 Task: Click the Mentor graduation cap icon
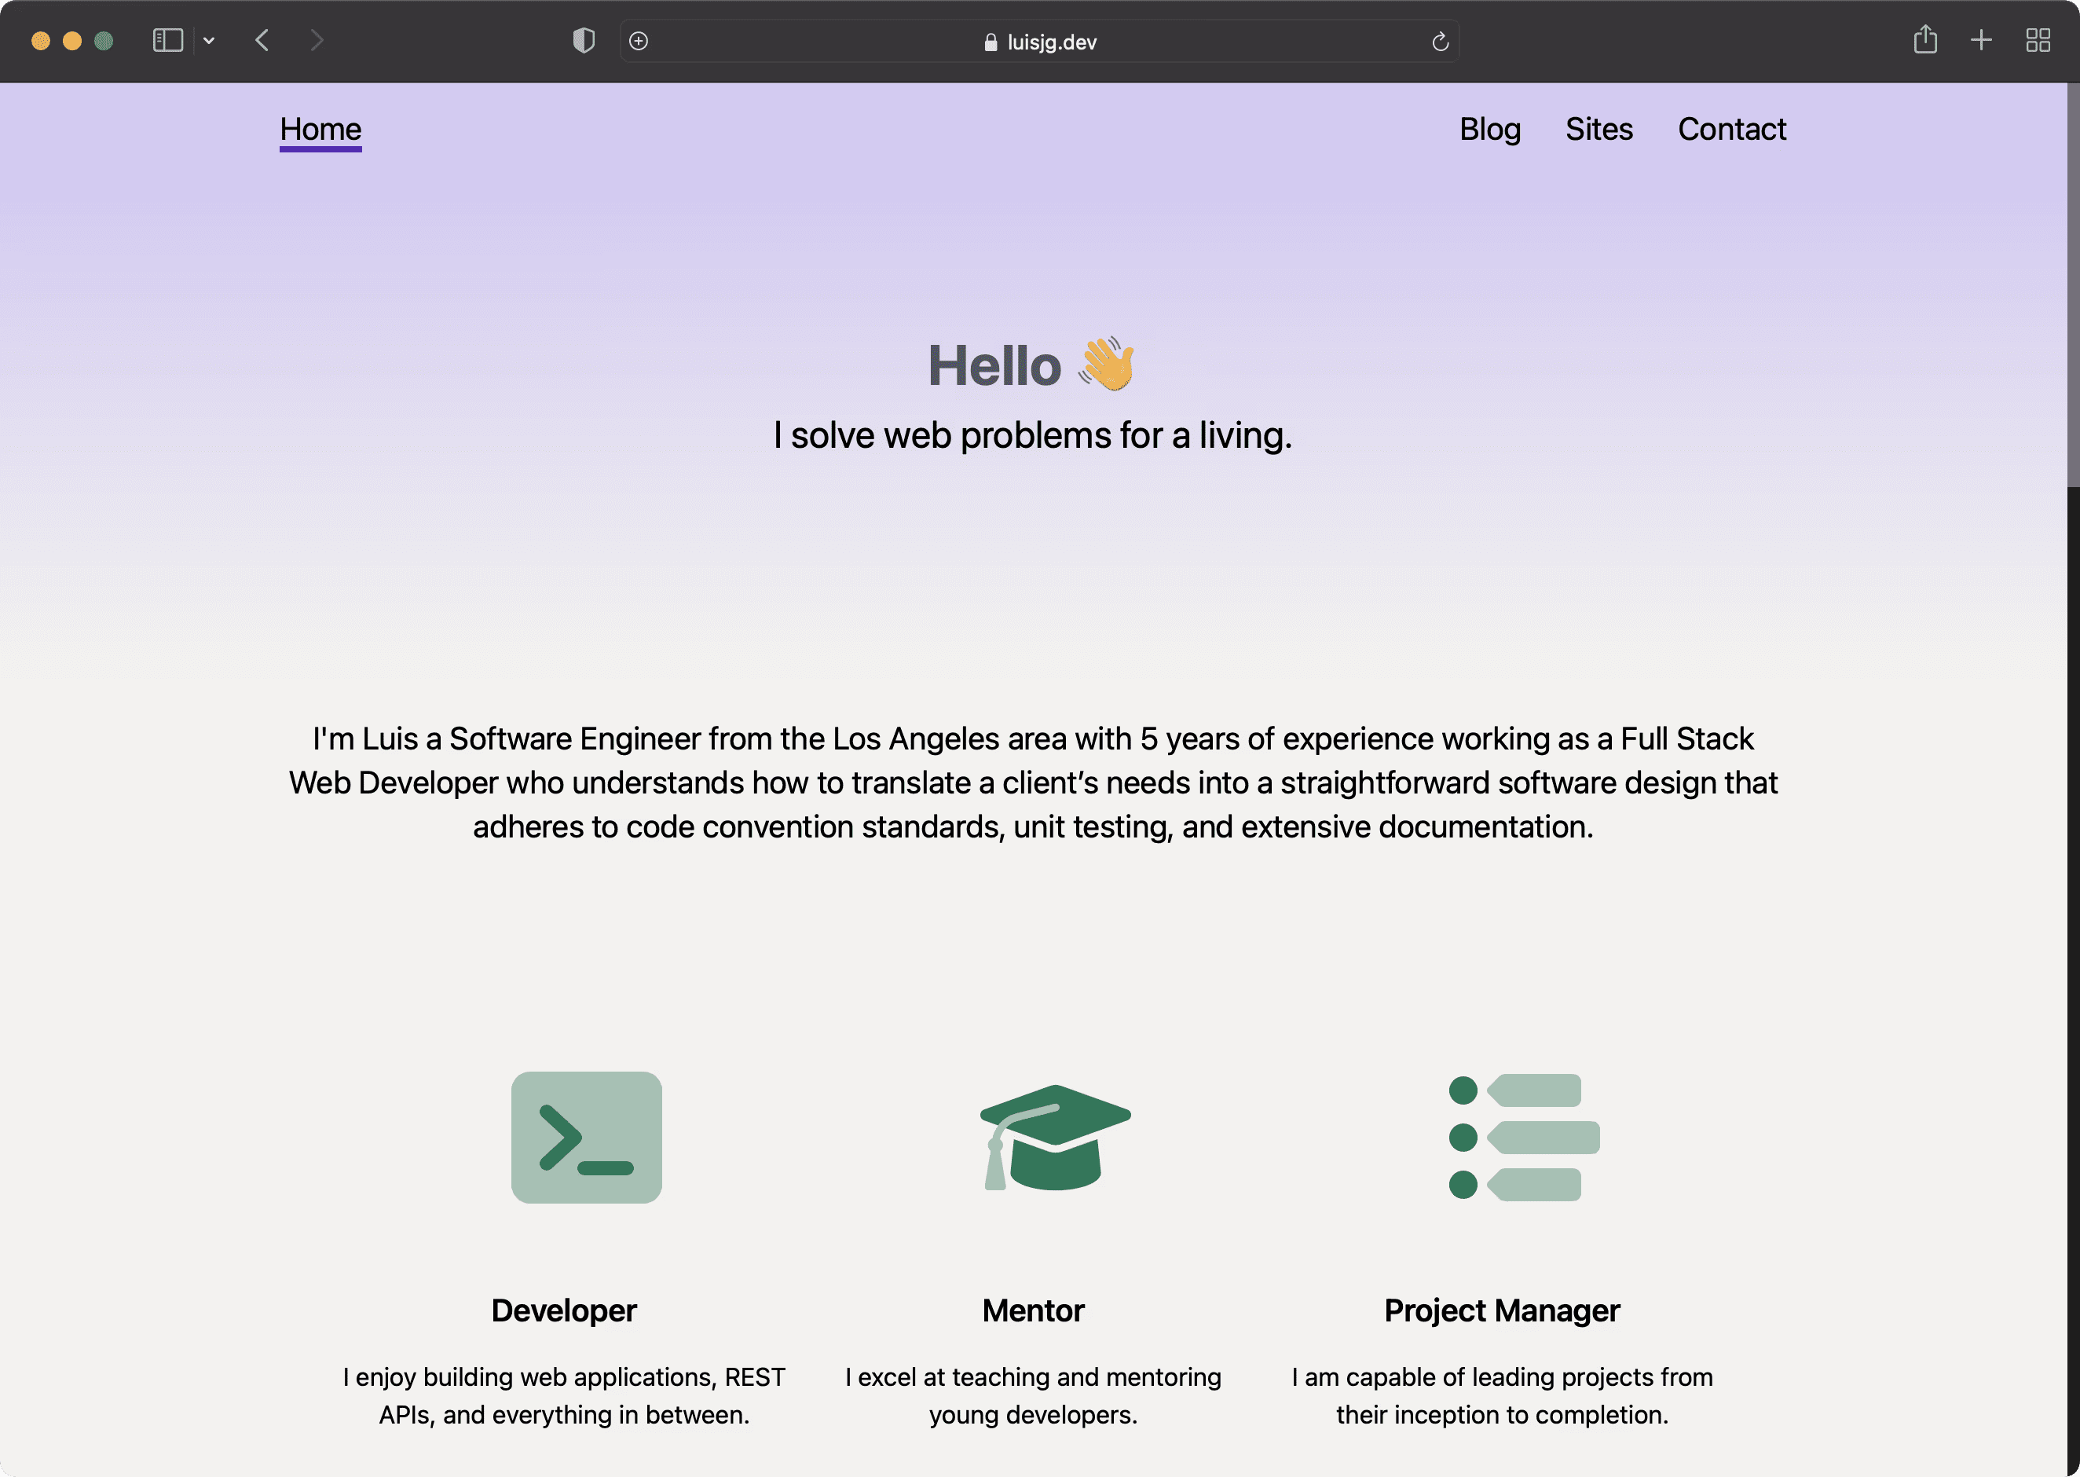[1055, 1137]
